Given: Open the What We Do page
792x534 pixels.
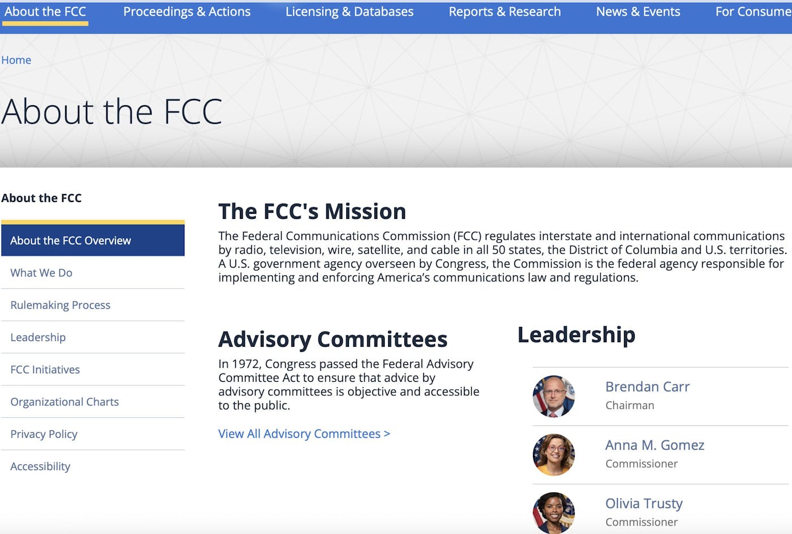Looking at the screenshot, I should (x=41, y=273).
